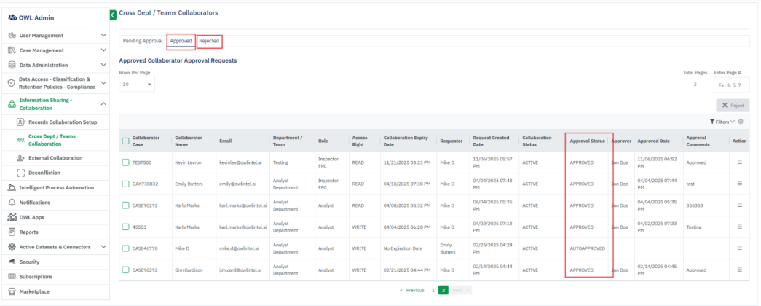Click the Security sidebar icon
The image size is (761, 306).
tap(12, 262)
